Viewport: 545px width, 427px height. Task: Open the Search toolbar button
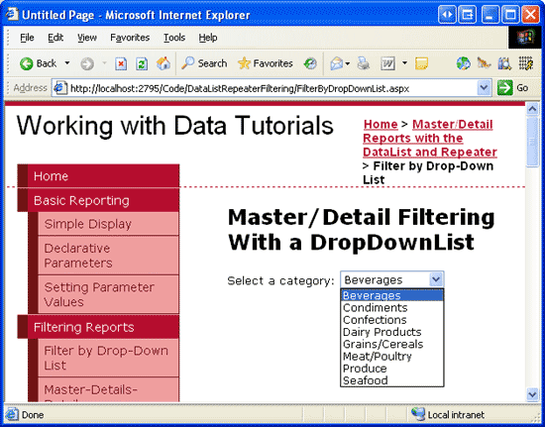tap(204, 63)
